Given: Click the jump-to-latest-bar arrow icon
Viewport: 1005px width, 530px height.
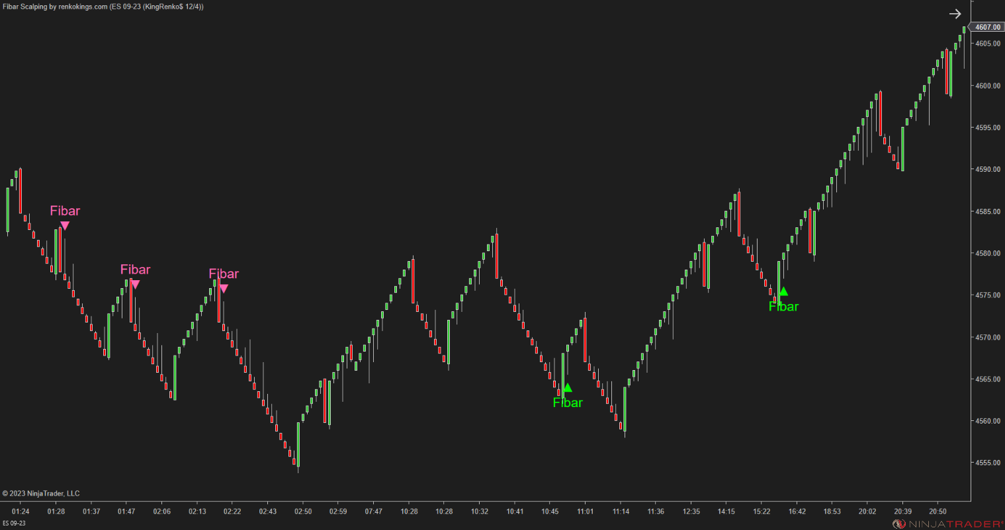Looking at the screenshot, I should tap(955, 13).
